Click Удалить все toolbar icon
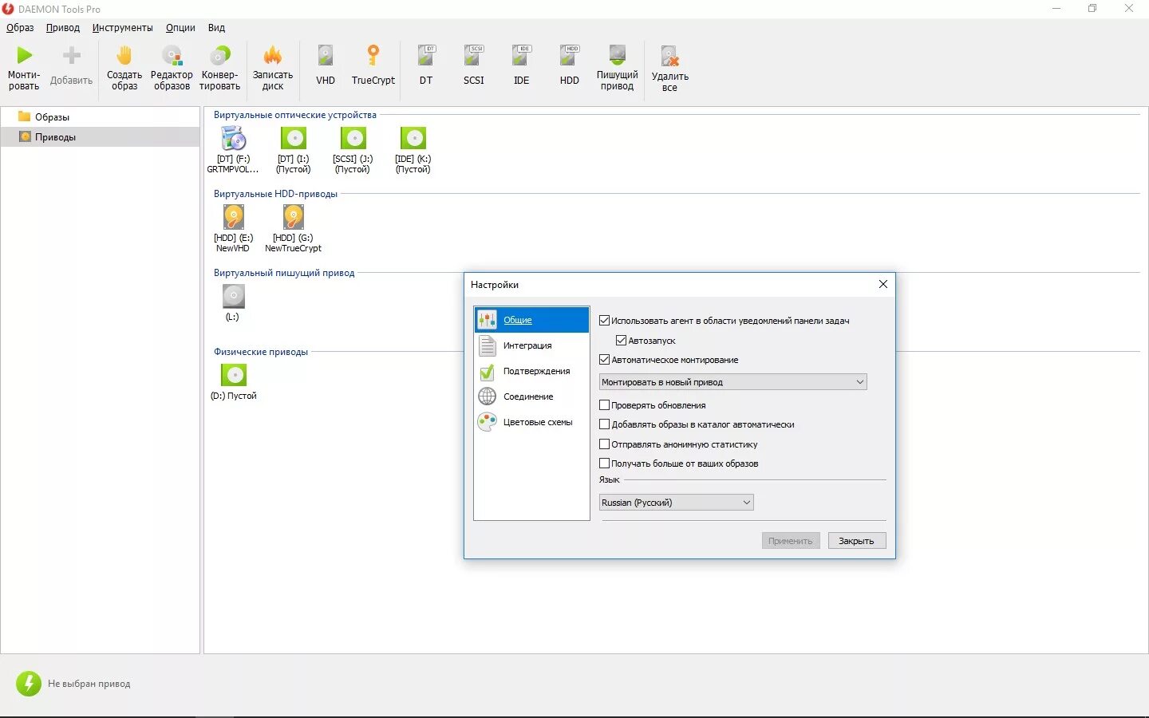 (x=670, y=56)
